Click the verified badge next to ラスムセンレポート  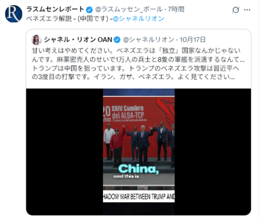click(89, 9)
